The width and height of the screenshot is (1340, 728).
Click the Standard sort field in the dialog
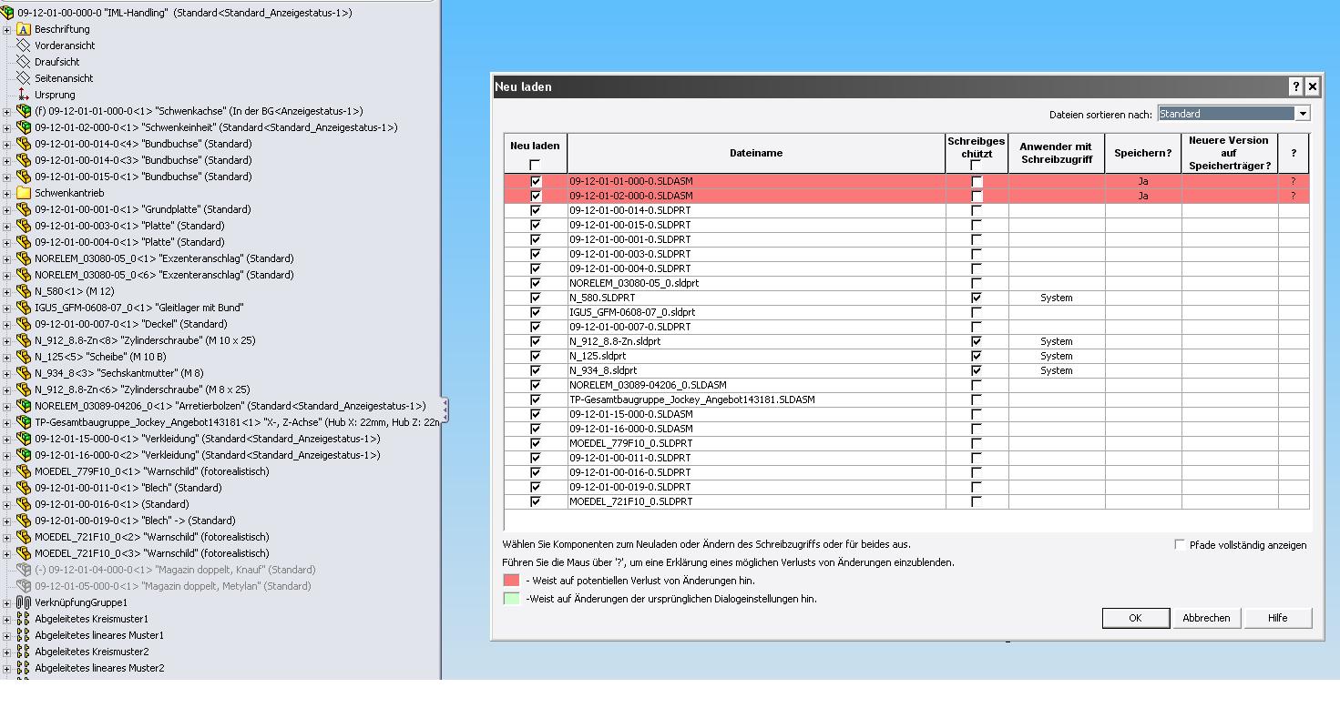(1226, 114)
